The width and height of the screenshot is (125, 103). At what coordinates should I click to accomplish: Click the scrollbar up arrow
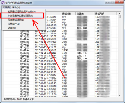[x=119, y=14]
